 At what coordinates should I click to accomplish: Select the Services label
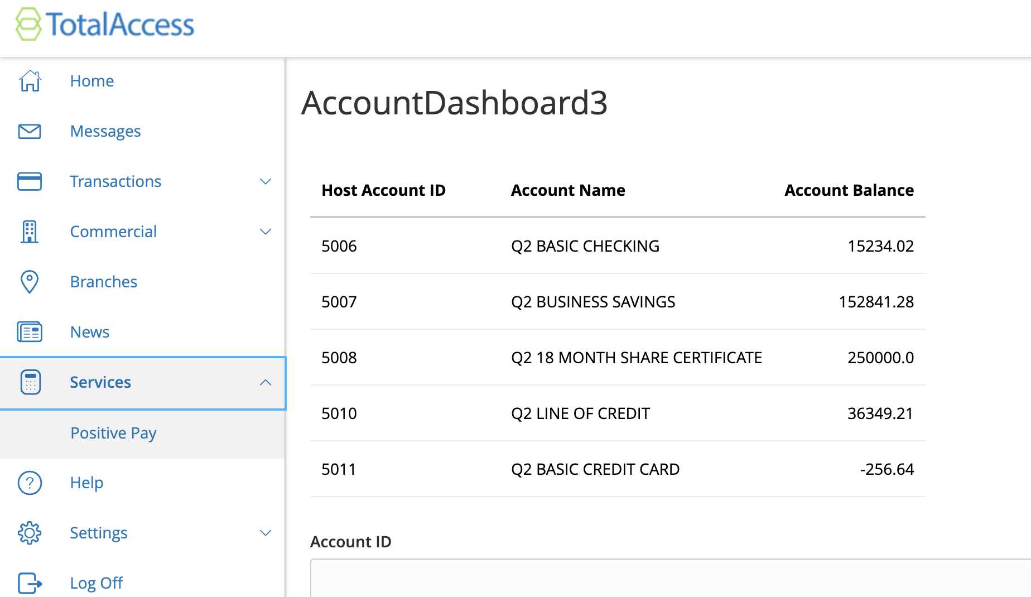point(100,382)
